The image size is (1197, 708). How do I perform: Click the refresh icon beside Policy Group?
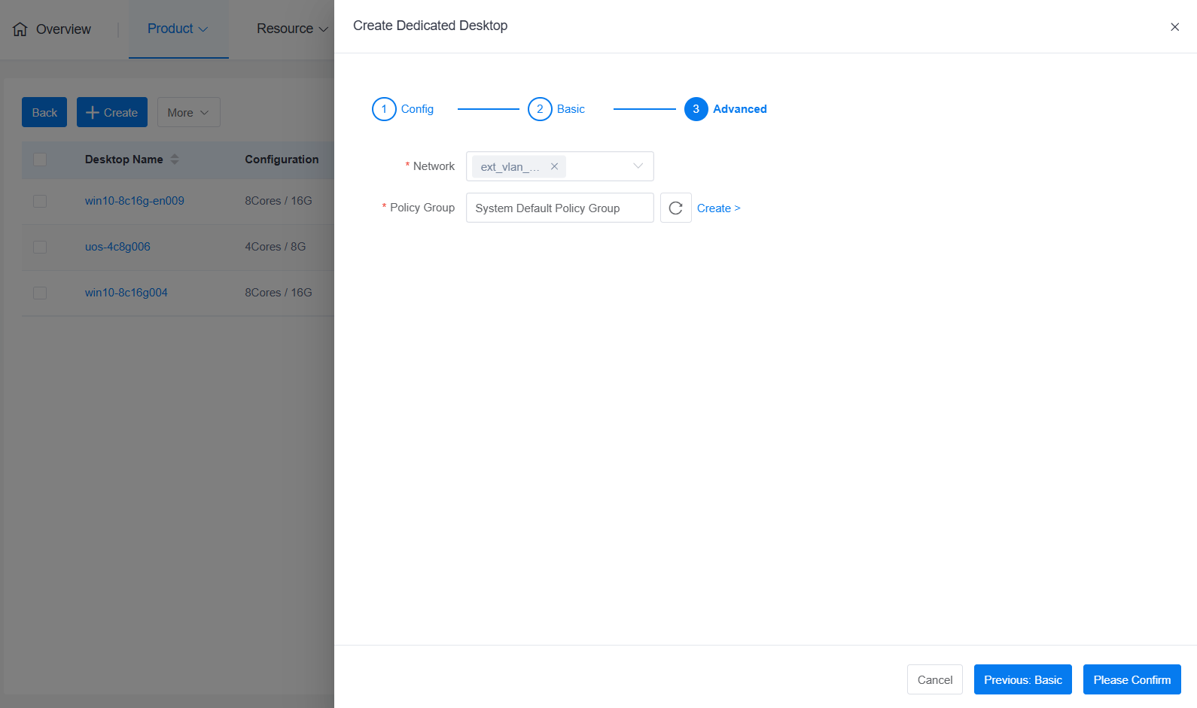click(x=675, y=208)
